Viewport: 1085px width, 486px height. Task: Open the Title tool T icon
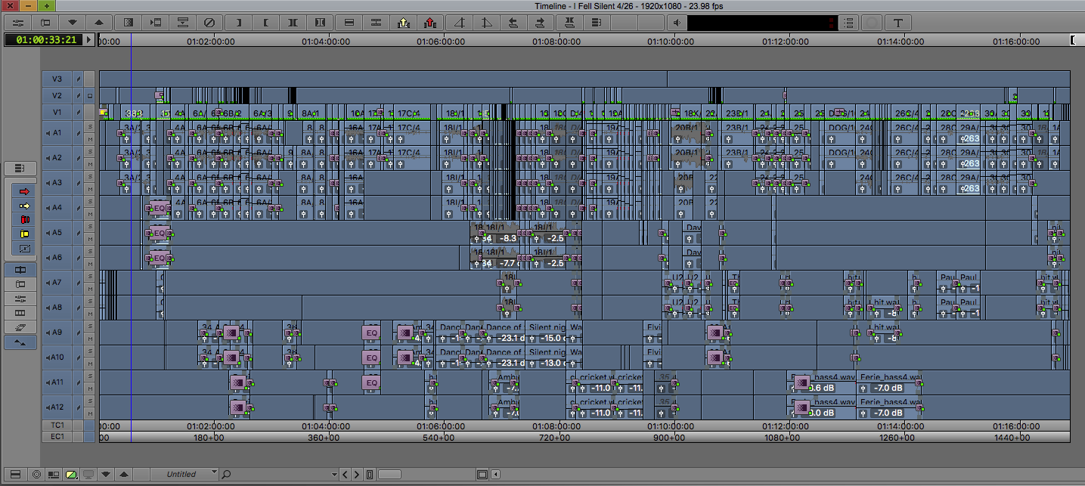(897, 23)
